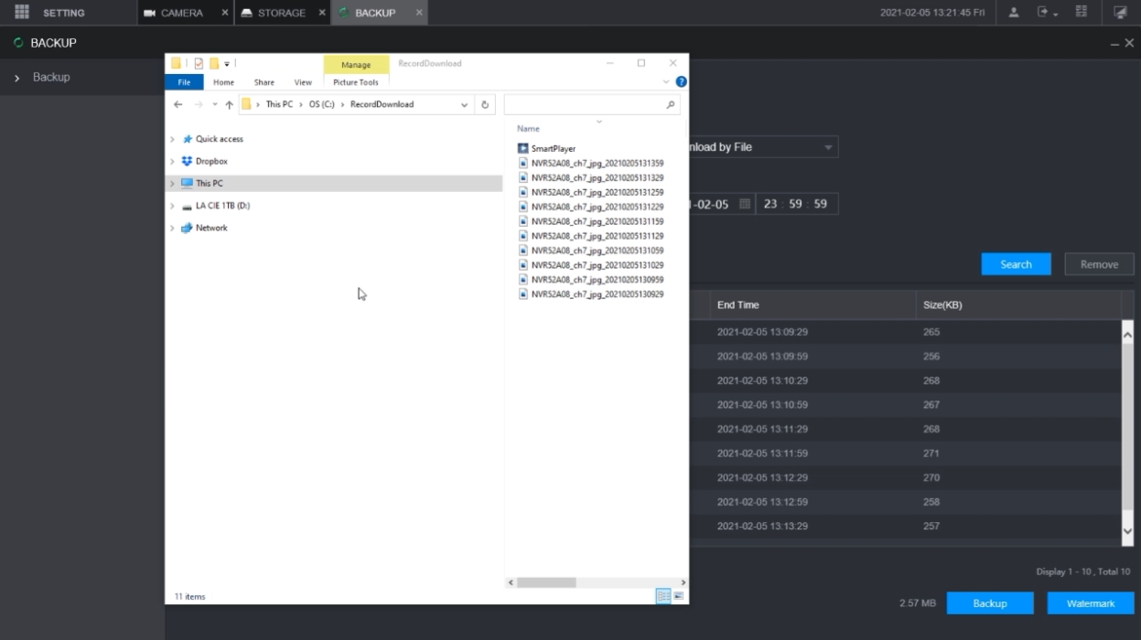This screenshot has height=640, width=1141.
Task: Click the search magnifier icon in Explorer
Action: (x=671, y=104)
